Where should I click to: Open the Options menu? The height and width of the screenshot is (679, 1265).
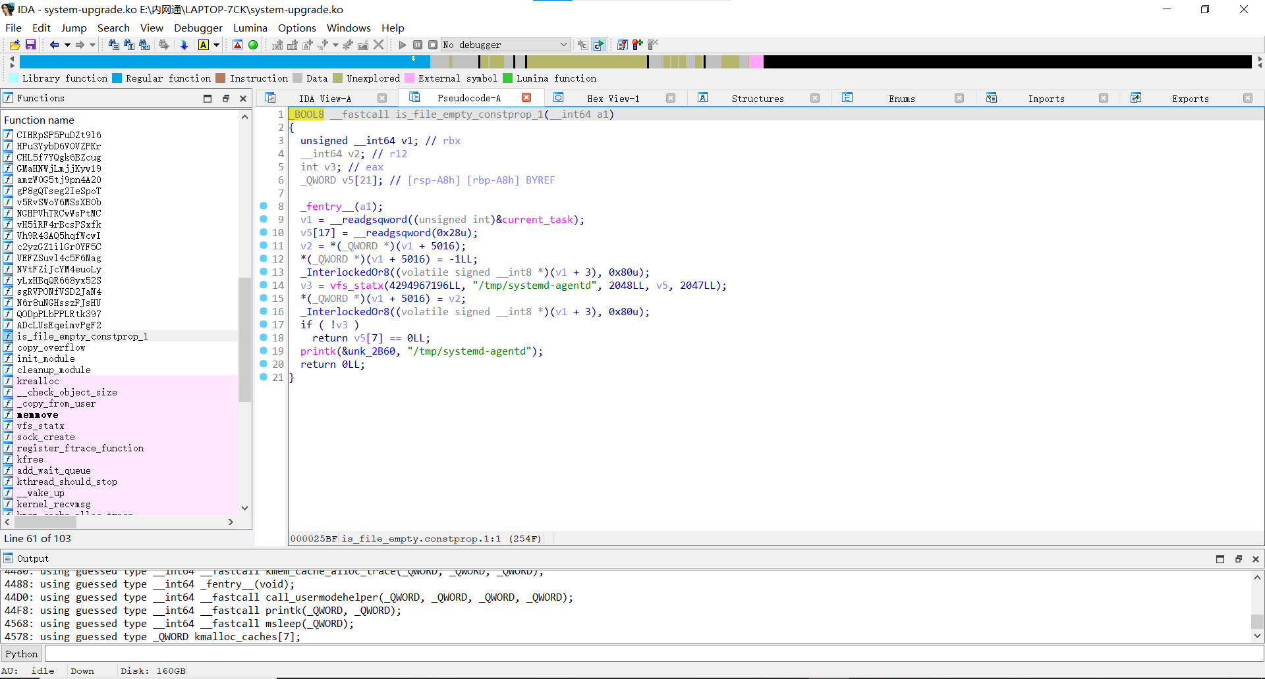(297, 28)
